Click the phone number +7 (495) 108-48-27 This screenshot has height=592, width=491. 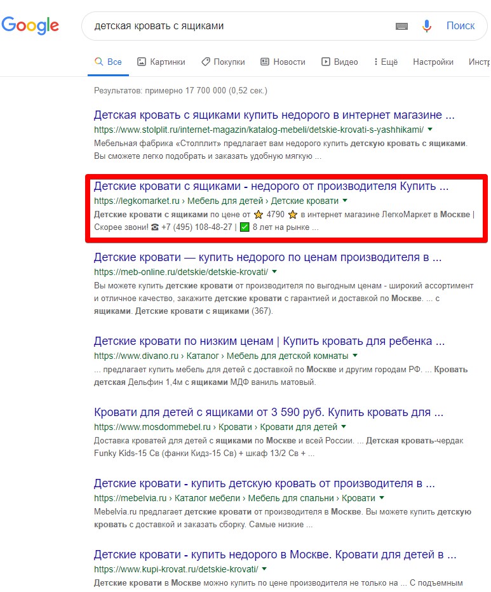pyautogui.click(x=197, y=227)
